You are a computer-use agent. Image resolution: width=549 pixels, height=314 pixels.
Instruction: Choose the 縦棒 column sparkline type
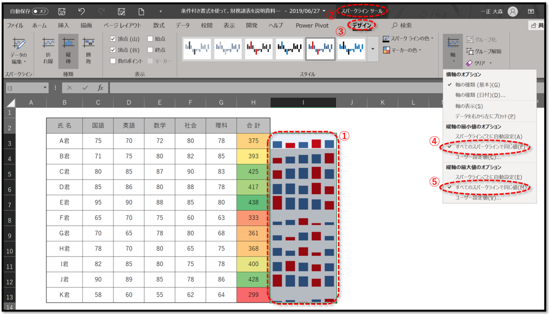[x=69, y=51]
